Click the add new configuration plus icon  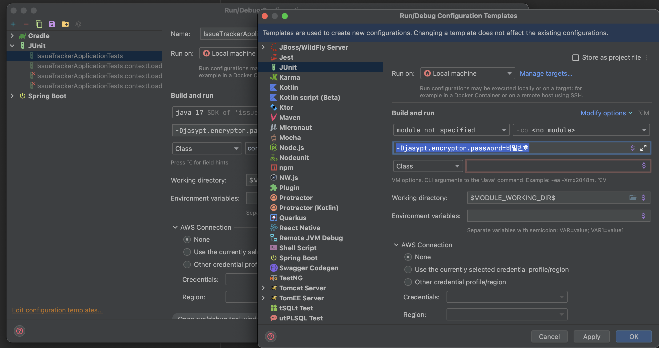tap(13, 24)
